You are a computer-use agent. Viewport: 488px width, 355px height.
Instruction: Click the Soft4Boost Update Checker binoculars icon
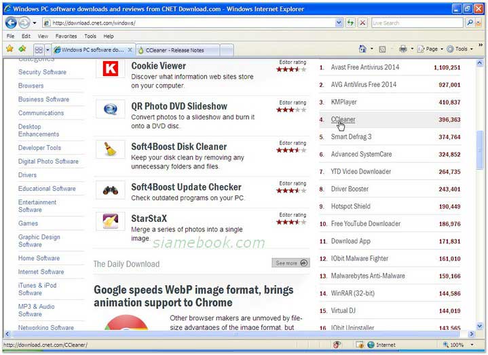(x=111, y=190)
